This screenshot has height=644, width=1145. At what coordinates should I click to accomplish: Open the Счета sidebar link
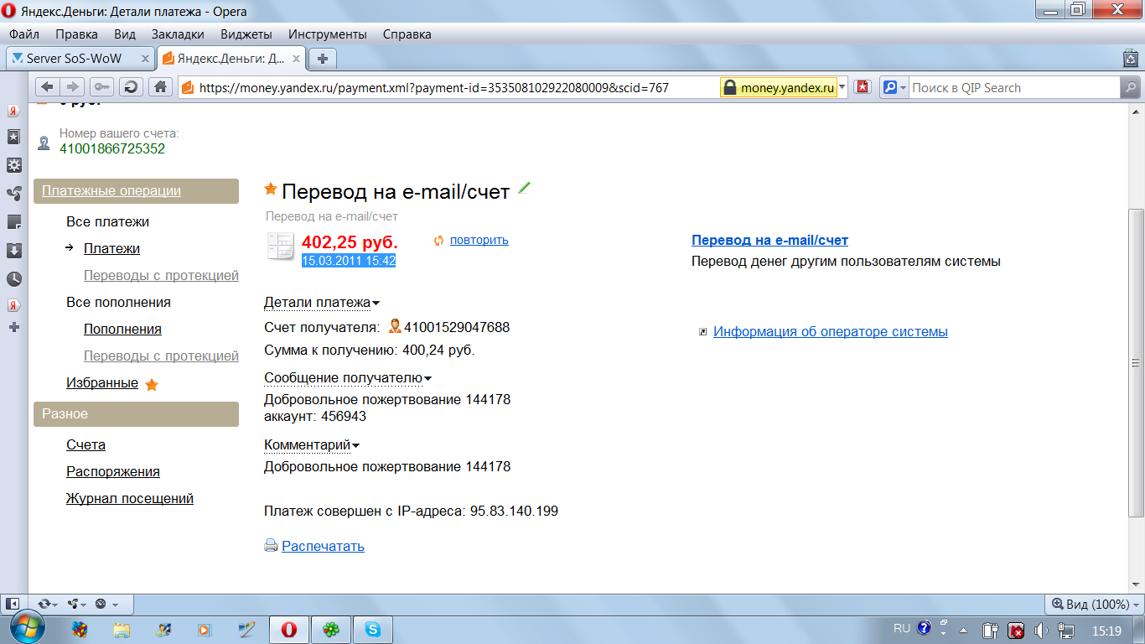point(85,444)
